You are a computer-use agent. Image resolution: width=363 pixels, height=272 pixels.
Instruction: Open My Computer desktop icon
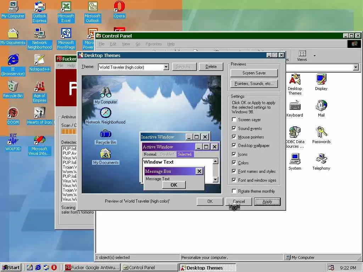point(13,10)
